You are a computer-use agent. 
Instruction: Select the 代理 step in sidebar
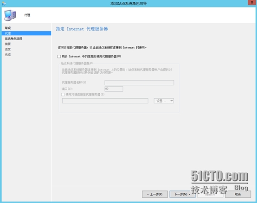pos(26,33)
